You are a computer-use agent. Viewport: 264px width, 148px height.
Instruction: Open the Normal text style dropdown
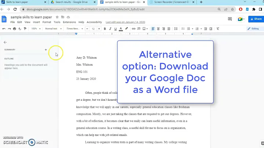(x=53, y=29)
